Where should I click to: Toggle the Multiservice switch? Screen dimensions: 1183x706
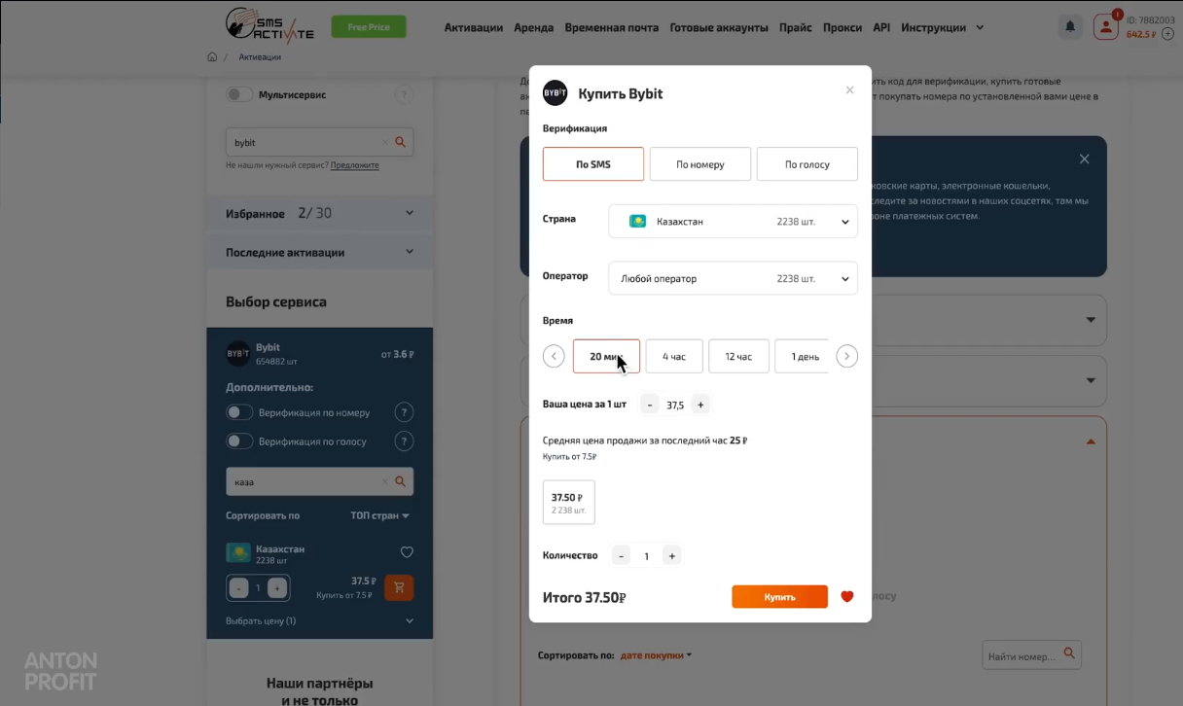tap(239, 94)
